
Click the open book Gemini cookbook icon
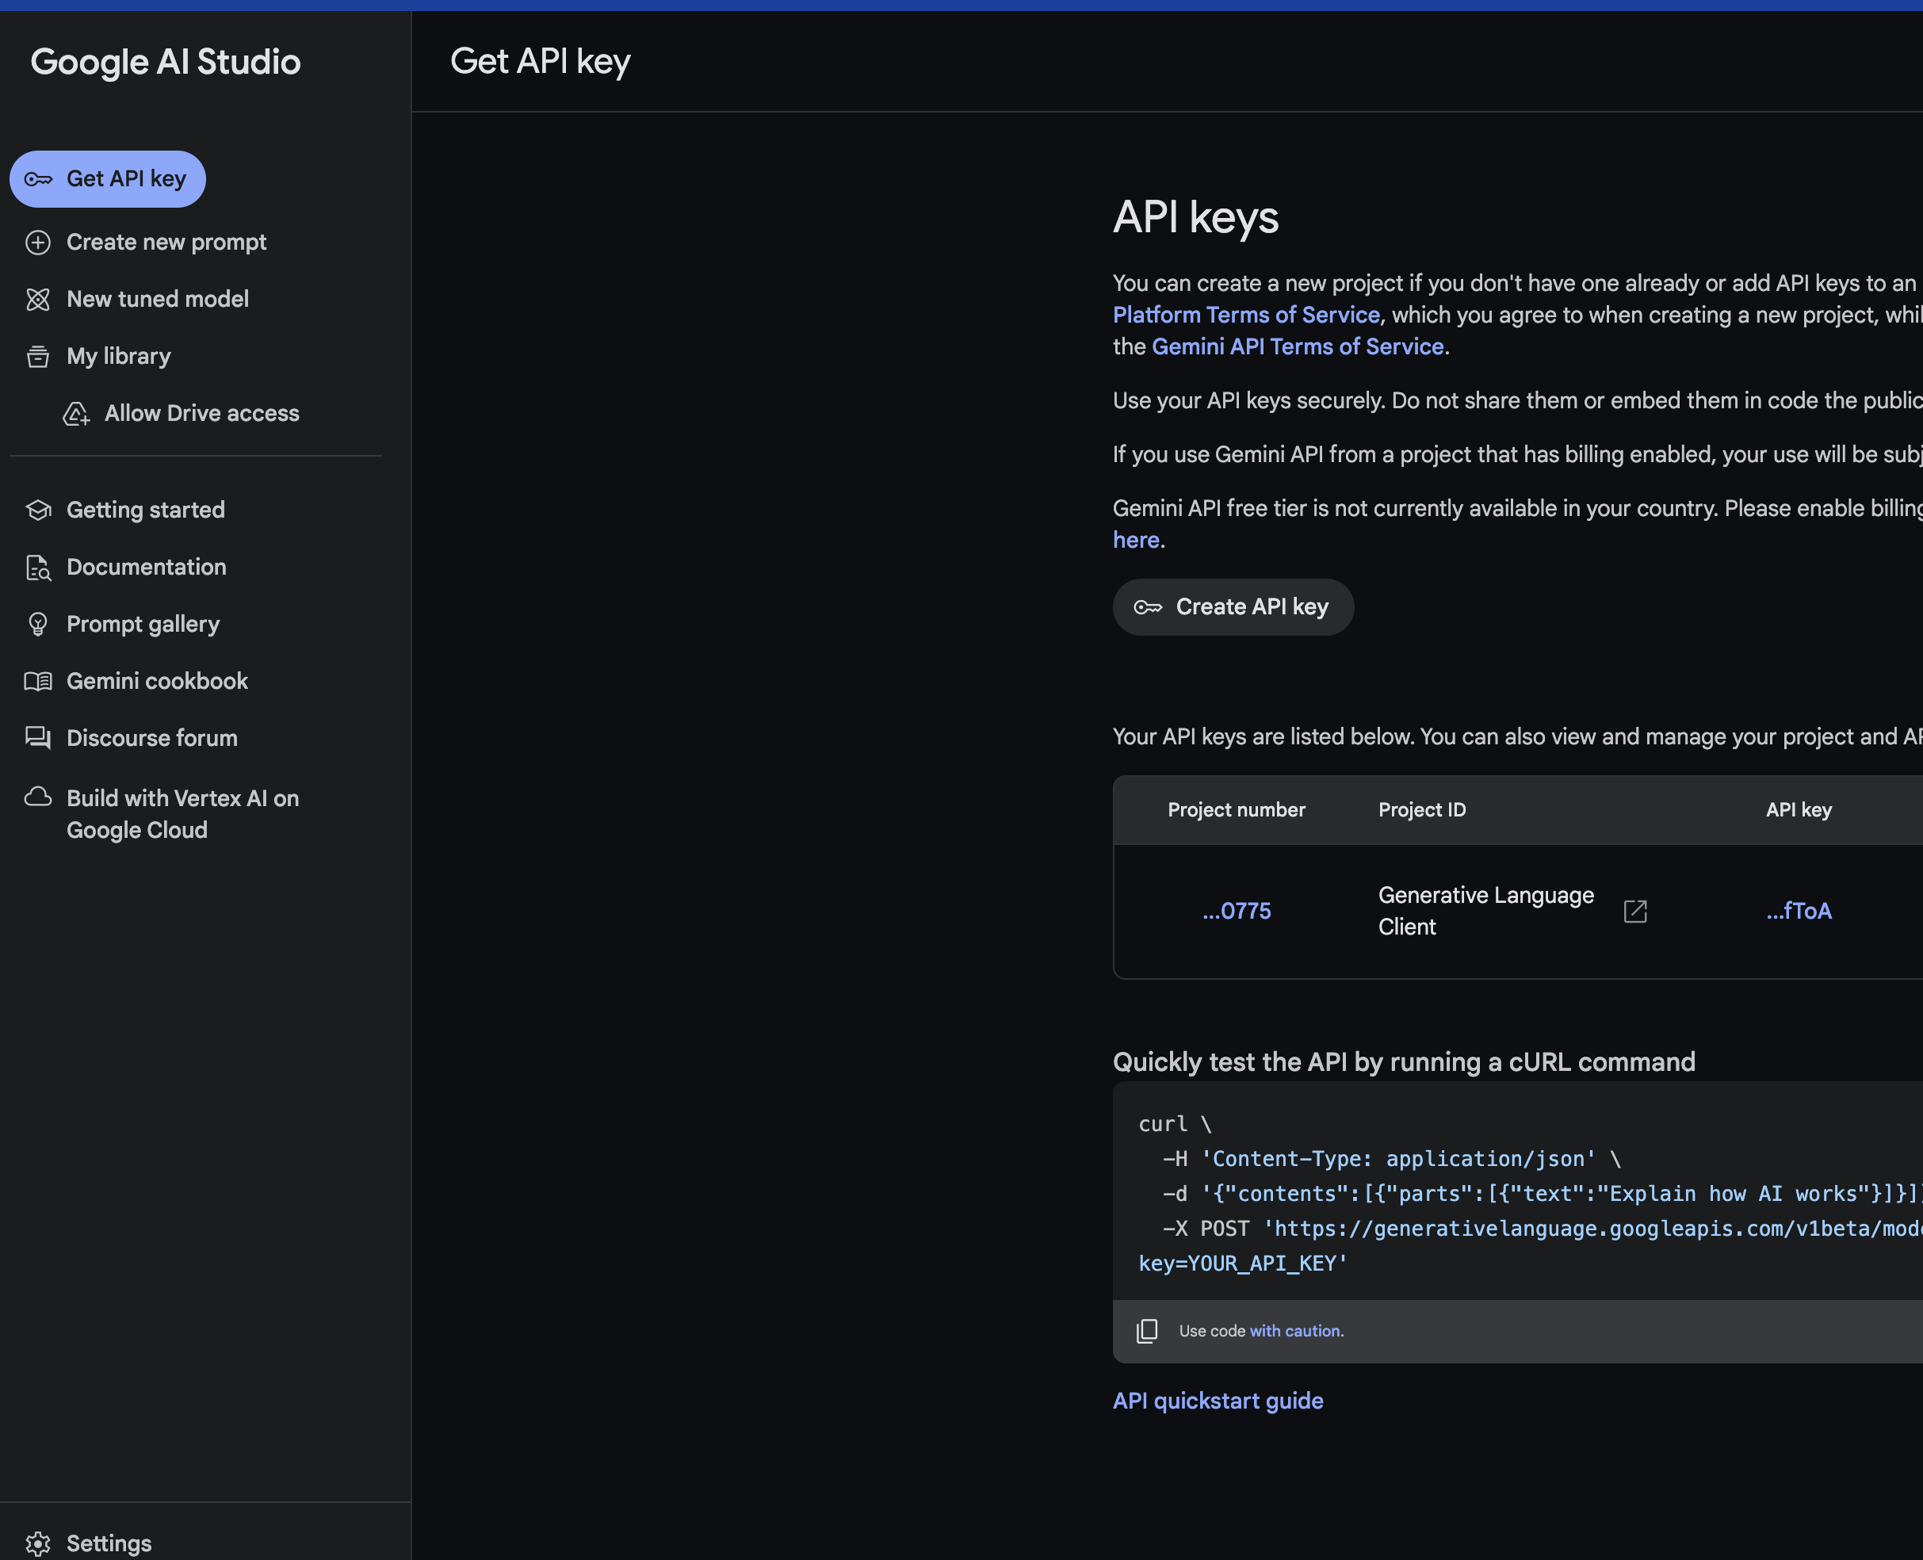tap(38, 681)
